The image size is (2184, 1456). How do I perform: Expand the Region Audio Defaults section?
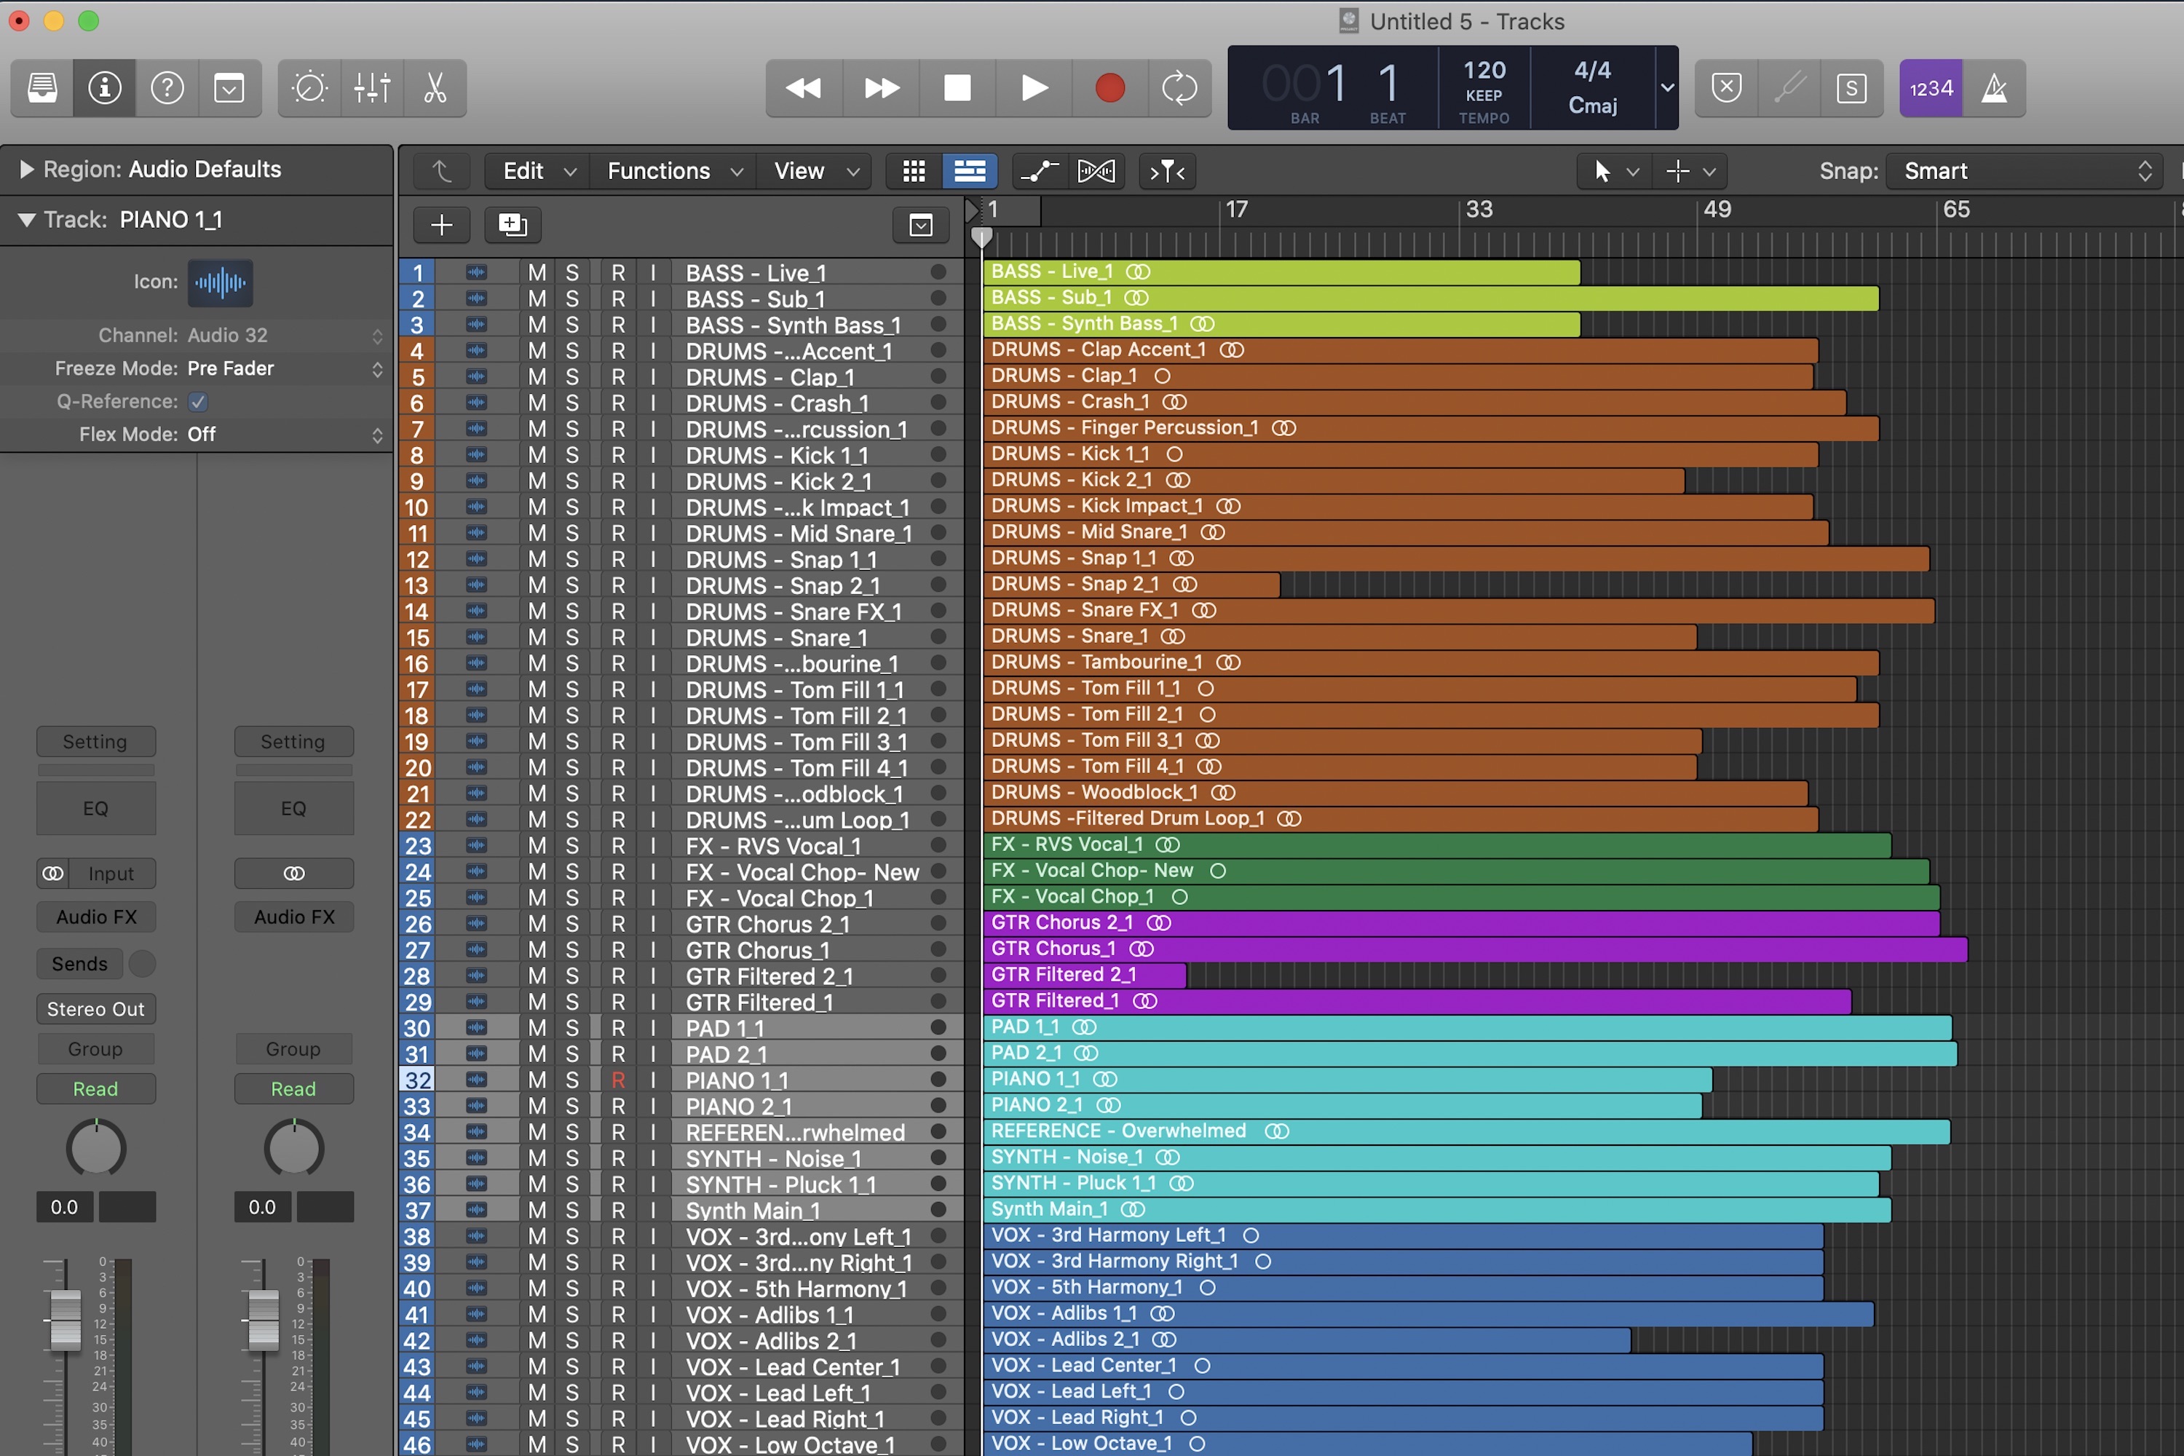click(27, 169)
